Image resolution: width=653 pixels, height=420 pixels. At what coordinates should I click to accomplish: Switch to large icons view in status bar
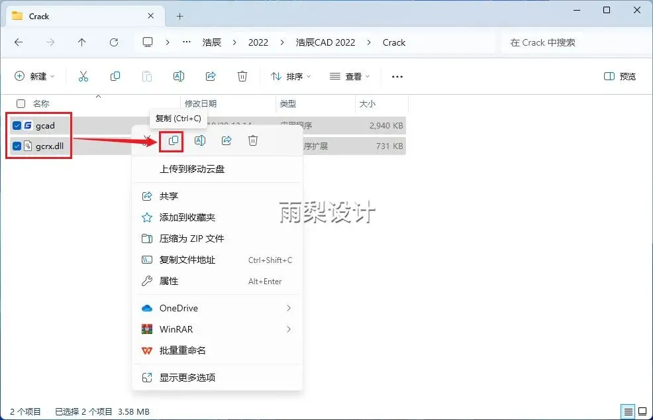pos(642,411)
